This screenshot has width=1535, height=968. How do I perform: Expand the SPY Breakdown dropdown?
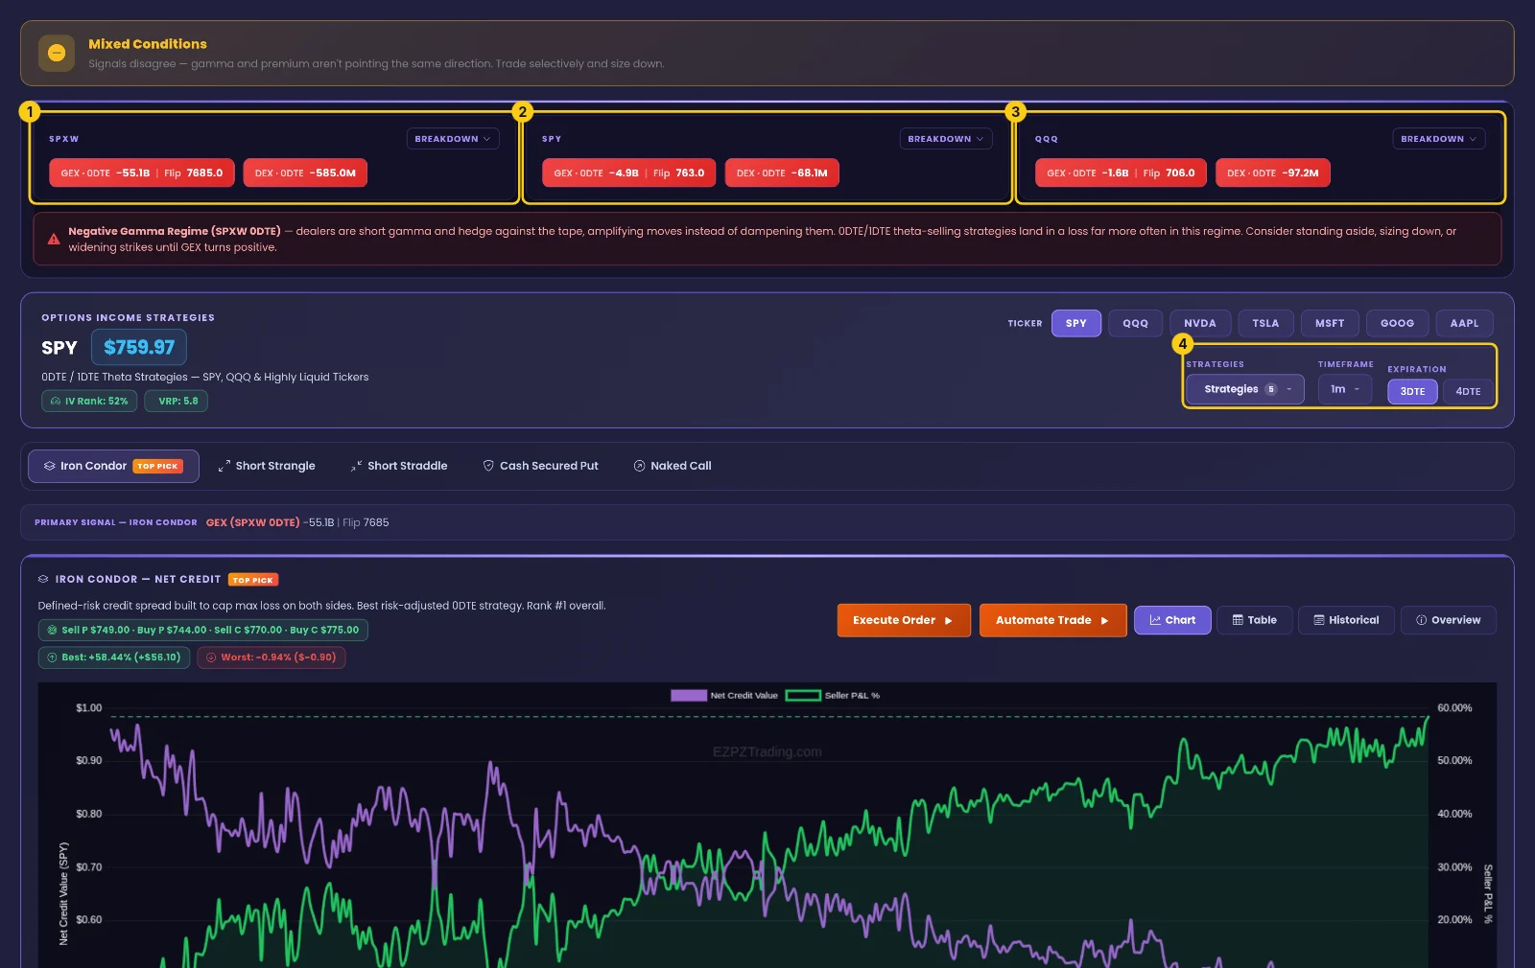coord(946,139)
